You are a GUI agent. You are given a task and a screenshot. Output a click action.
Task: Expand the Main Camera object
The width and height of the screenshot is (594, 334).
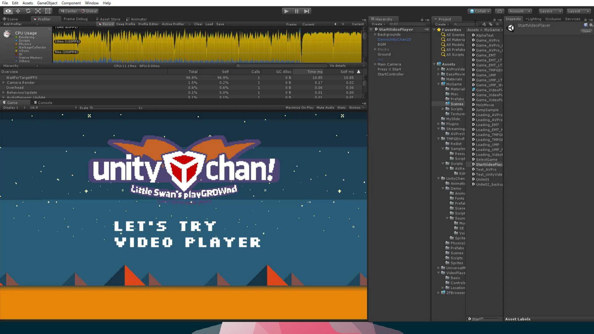click(x=375, y=64)
